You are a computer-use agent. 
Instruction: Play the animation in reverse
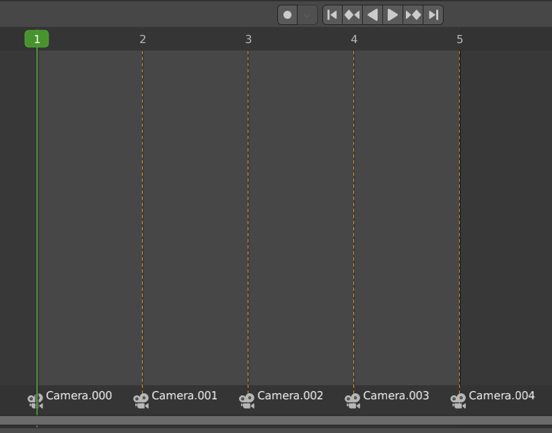[372, 14]
